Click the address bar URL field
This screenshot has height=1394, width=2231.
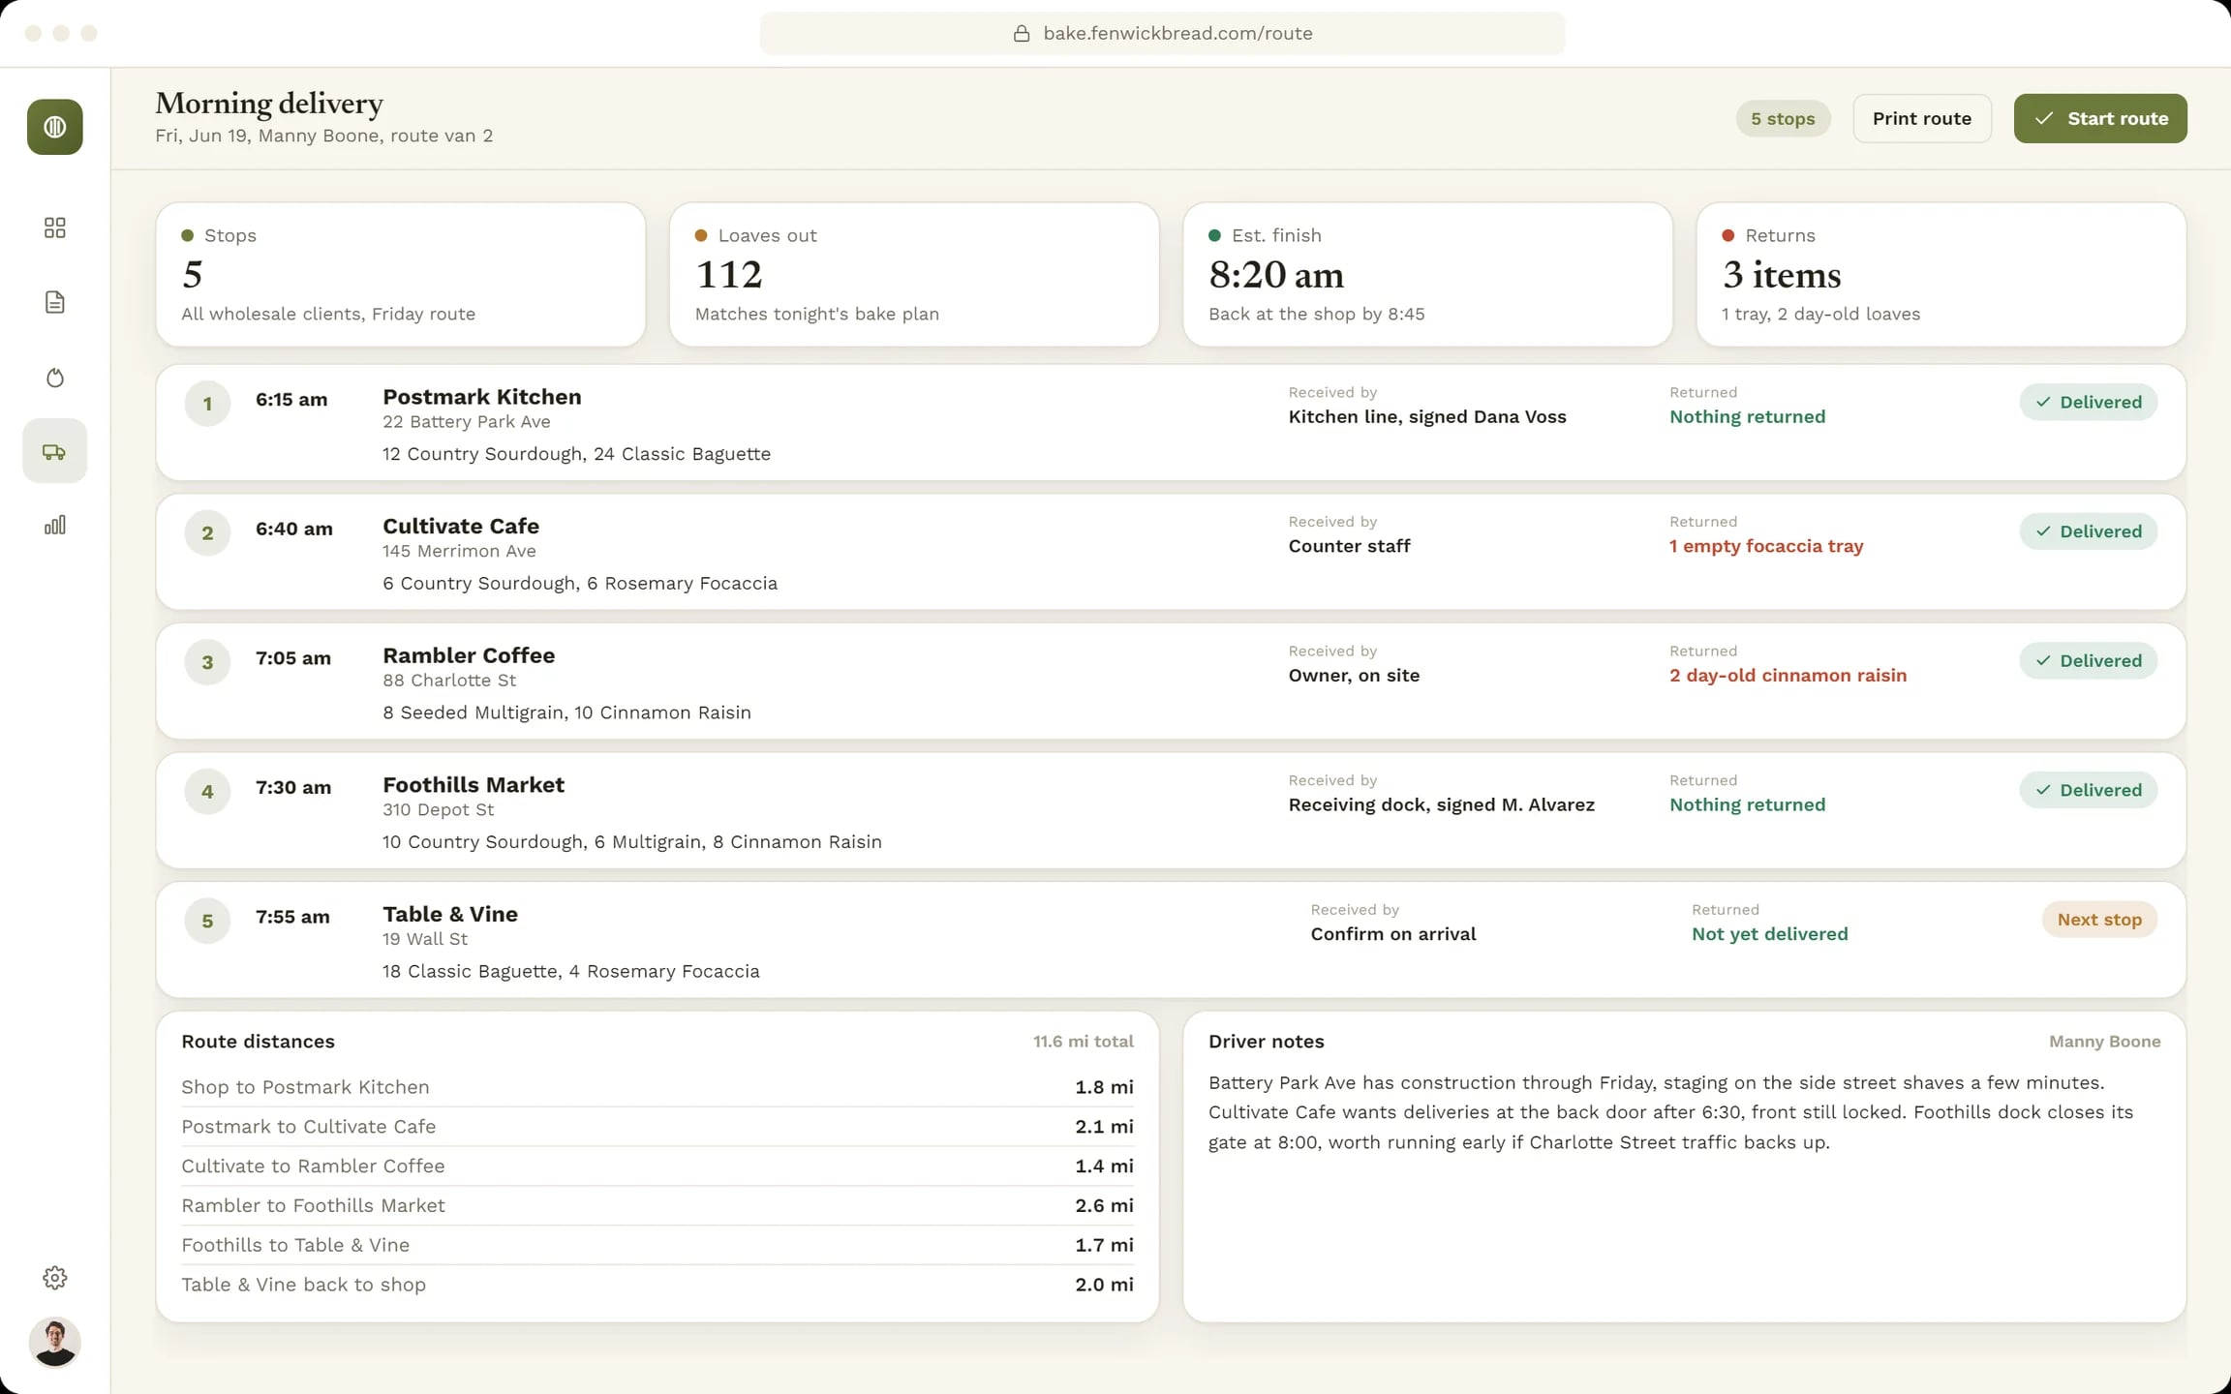pyautogui.click(x=1162, y=33)
